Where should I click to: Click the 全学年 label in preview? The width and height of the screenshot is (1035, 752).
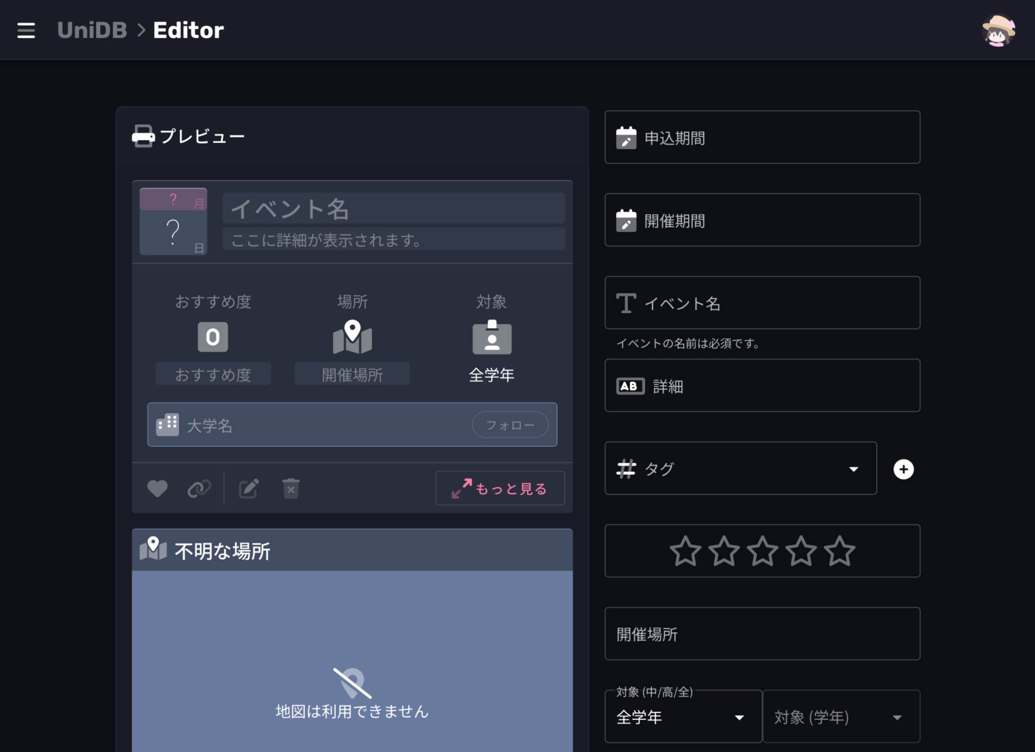pos(492,375)
